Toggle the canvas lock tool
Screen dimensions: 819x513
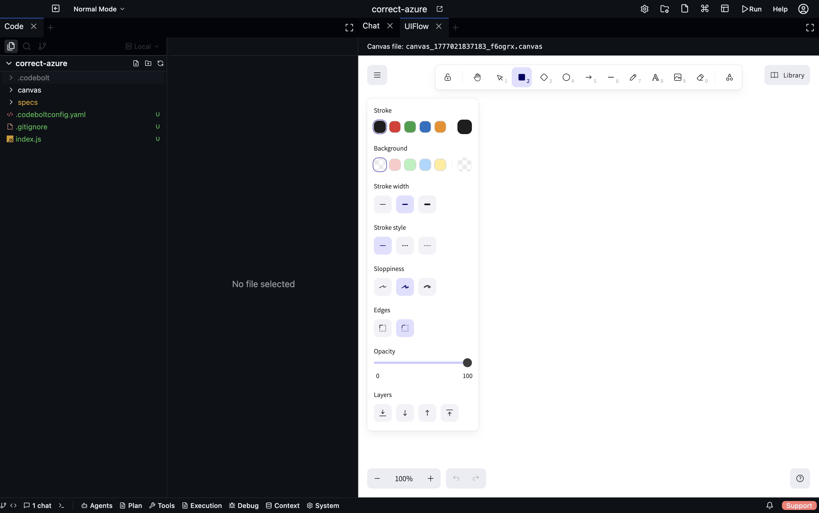point(447,77)
